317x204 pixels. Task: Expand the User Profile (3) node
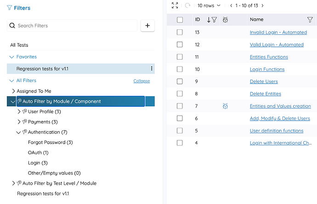click(19, 111)
